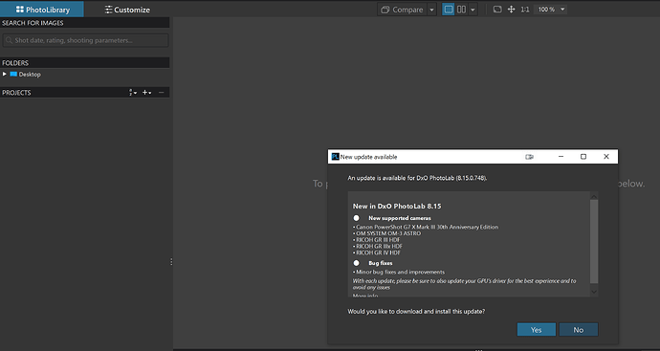The width and height of the screenshot is (660, 351).
Task: Click the RICOH GR III HDF line
Action: [376, 240]
